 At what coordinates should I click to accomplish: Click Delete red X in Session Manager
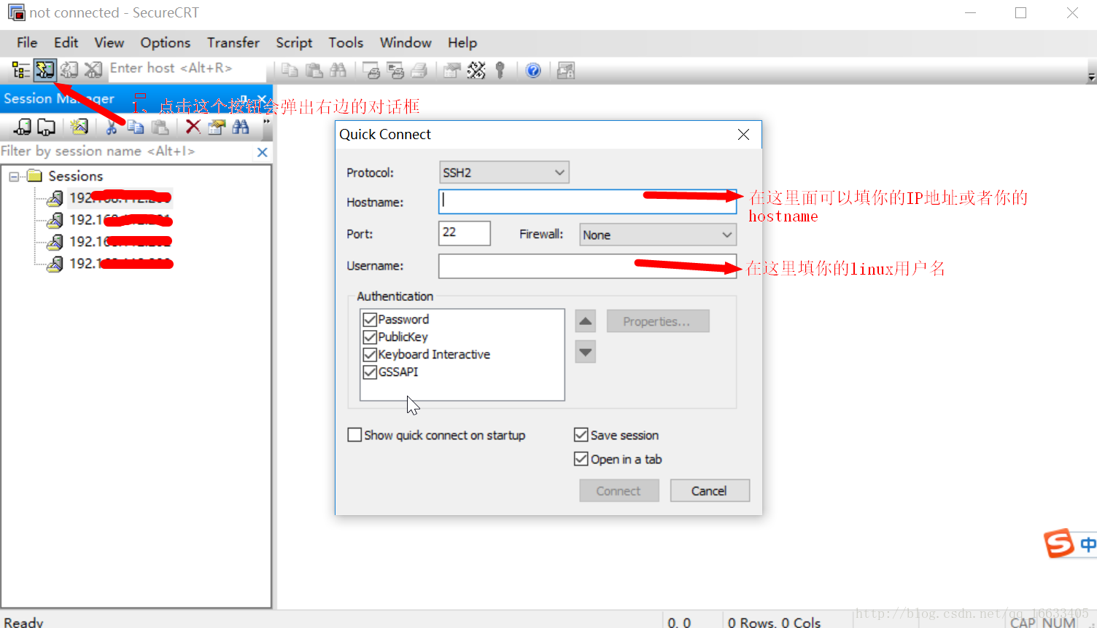click(193, 127)
